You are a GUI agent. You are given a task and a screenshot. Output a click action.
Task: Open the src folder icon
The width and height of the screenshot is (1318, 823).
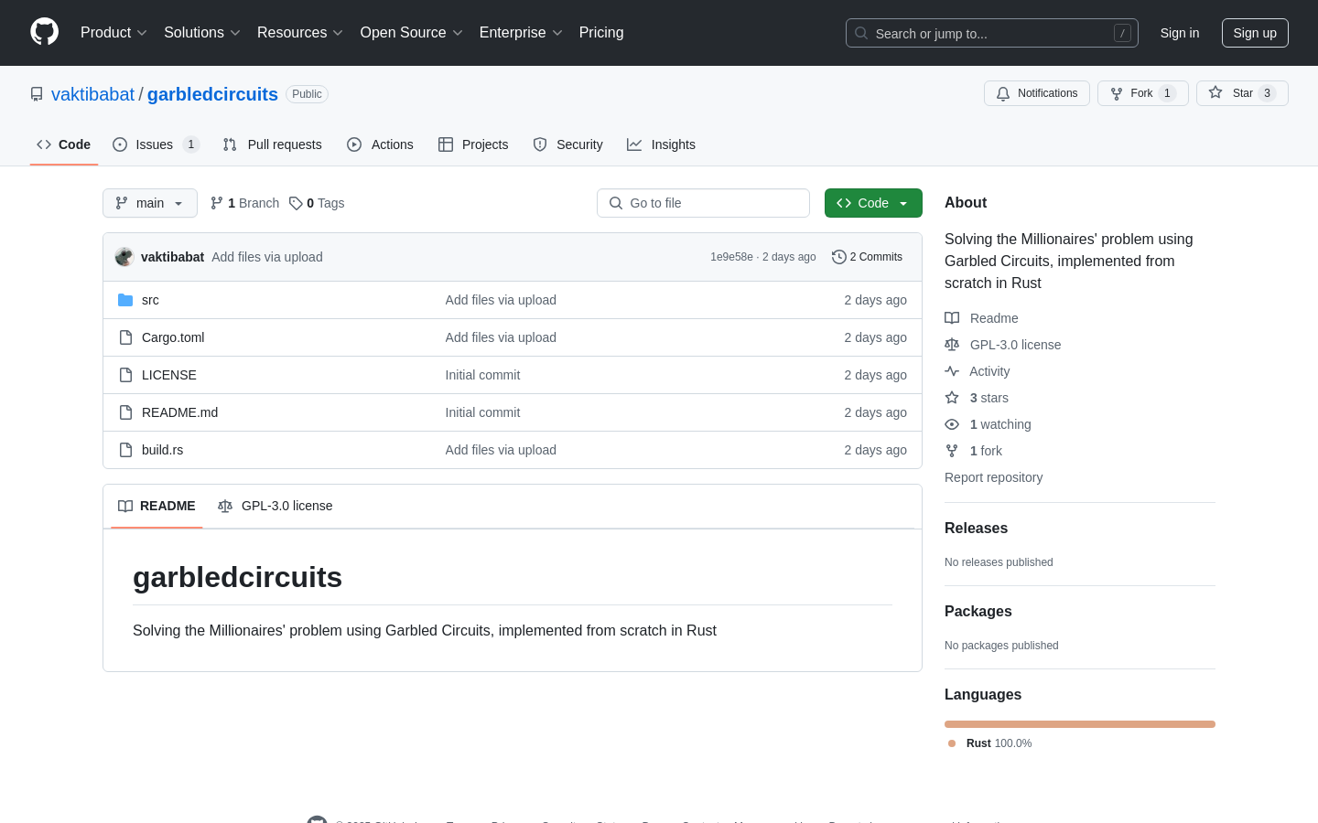point(125,300)
